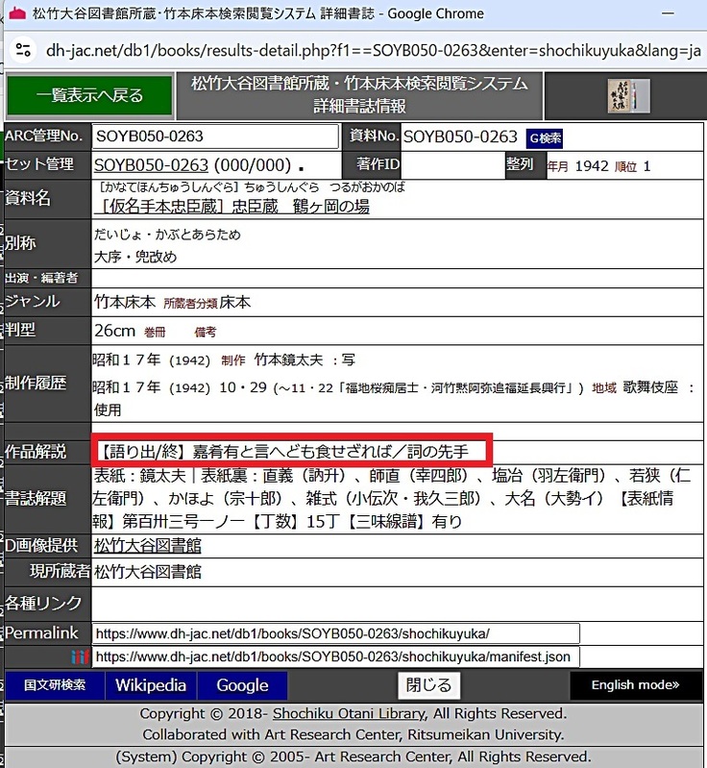Open the Google search link

pyautogui.click(x=242, y=685)
